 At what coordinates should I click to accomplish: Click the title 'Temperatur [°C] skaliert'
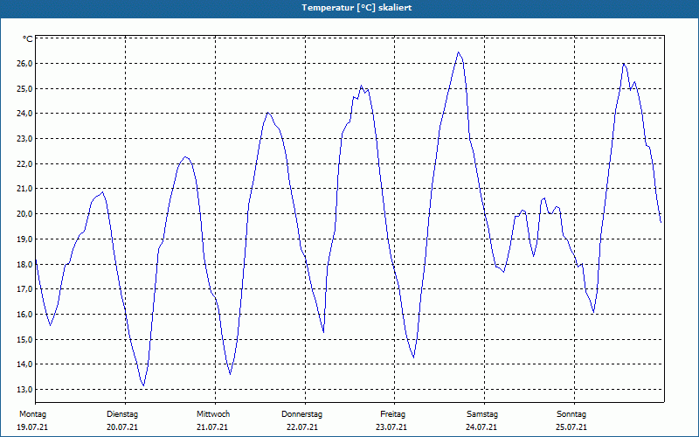[x=356, y=8]
